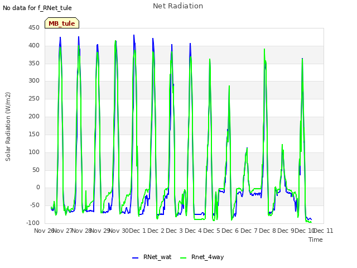Click the Dec 11 x-axis date label

[x=324, y=231]
